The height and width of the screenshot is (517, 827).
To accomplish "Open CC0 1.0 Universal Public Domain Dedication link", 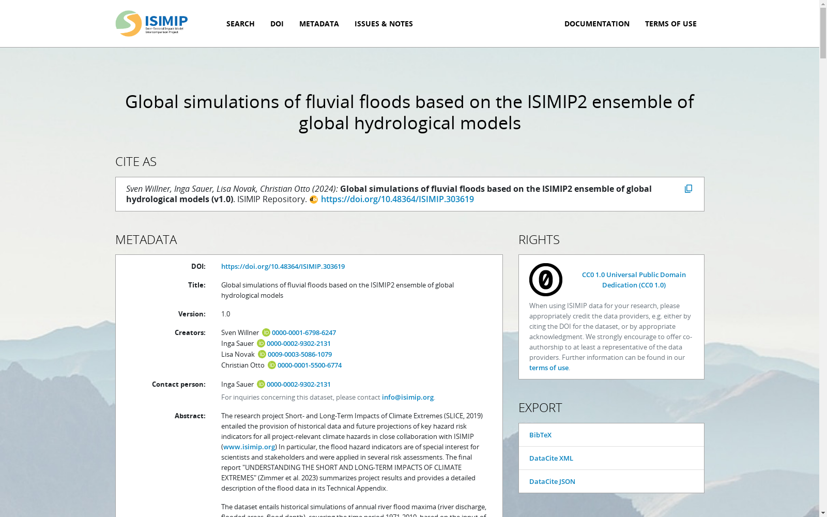I will [x=634, y=280].
